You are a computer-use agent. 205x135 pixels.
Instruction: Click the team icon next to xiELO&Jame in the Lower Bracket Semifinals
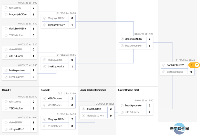[84, 109]
